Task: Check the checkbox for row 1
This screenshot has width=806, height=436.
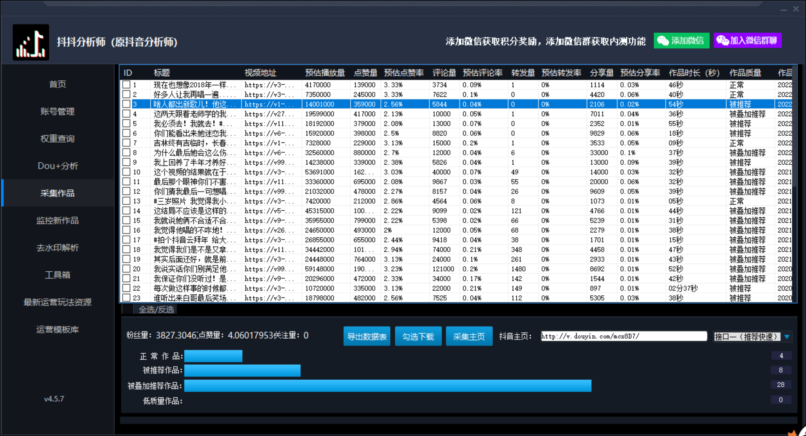Action: pos(126,85)
